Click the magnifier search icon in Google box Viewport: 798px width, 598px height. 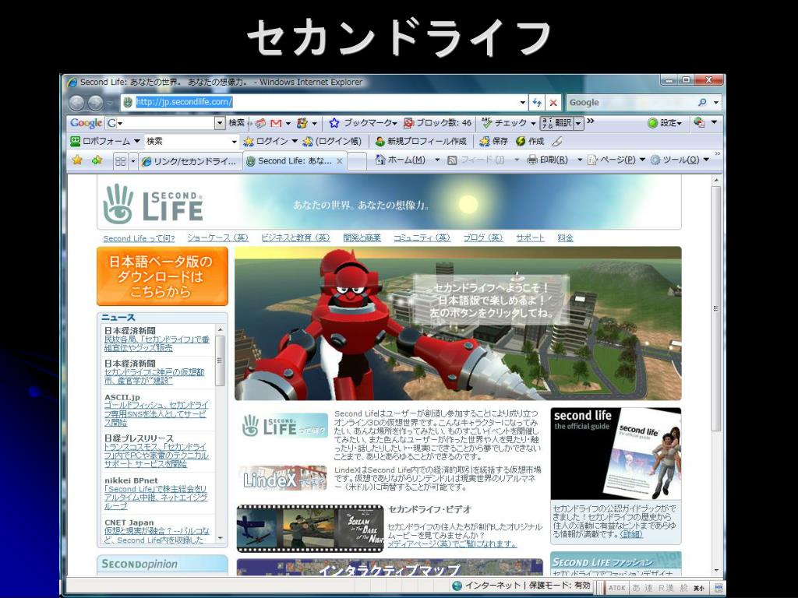point(702,102)
